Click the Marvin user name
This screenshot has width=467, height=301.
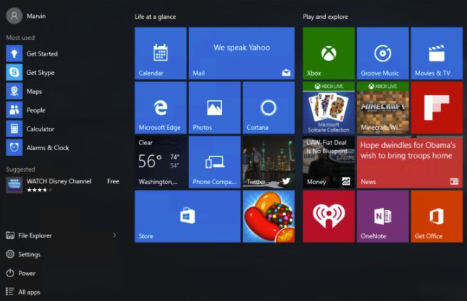click(36, 16)
